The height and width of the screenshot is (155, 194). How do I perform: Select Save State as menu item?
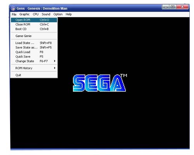click(x=34, y=47)
